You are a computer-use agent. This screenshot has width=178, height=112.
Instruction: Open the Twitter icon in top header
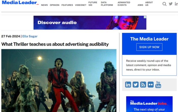coord(171,4)
